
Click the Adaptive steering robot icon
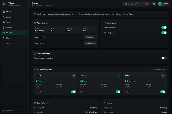[35, 53]
